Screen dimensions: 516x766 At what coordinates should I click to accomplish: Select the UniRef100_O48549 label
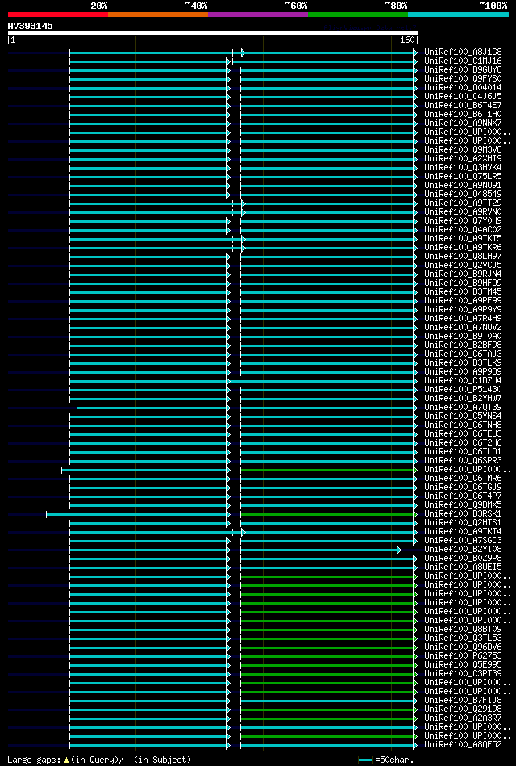tap(463, 194)
